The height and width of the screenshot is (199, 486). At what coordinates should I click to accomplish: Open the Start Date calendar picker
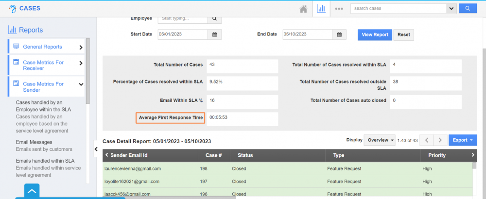214,34
